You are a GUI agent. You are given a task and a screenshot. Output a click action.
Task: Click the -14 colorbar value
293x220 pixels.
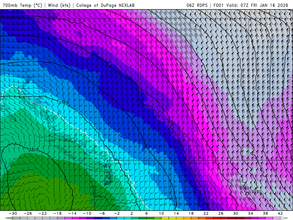(72, 213)
